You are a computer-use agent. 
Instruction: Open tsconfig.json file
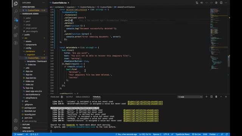[x=30, y=114]
